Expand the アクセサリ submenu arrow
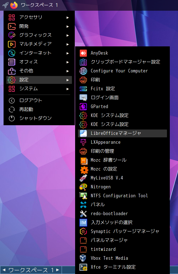Viewport: 178px width, 274px height. pyautogui.click(x=68, y=17)
